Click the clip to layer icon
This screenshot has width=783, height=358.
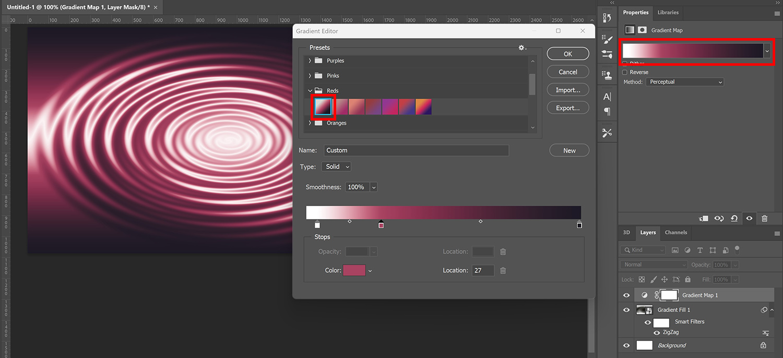pyautogui.click(x=704, y=219)
